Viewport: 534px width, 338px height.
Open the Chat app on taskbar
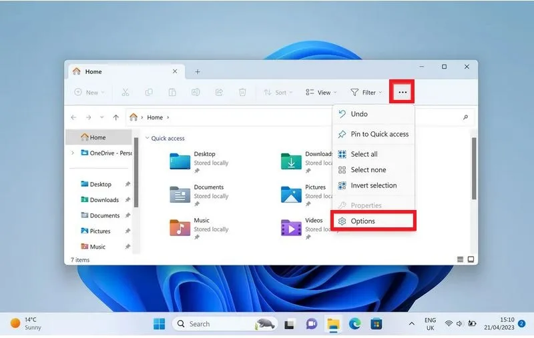click(311, 324)
